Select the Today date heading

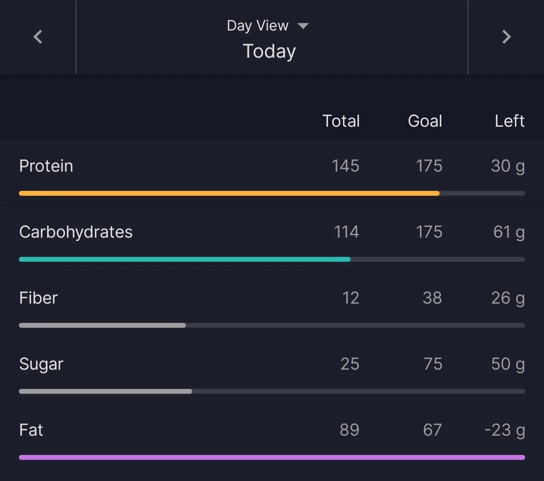[x=269, y=51]
